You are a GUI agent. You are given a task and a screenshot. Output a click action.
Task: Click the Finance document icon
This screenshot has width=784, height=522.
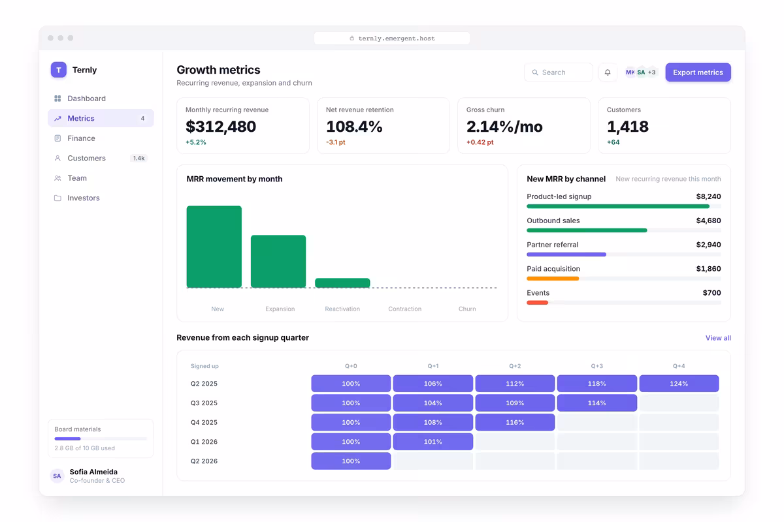(x=57, y=138)
